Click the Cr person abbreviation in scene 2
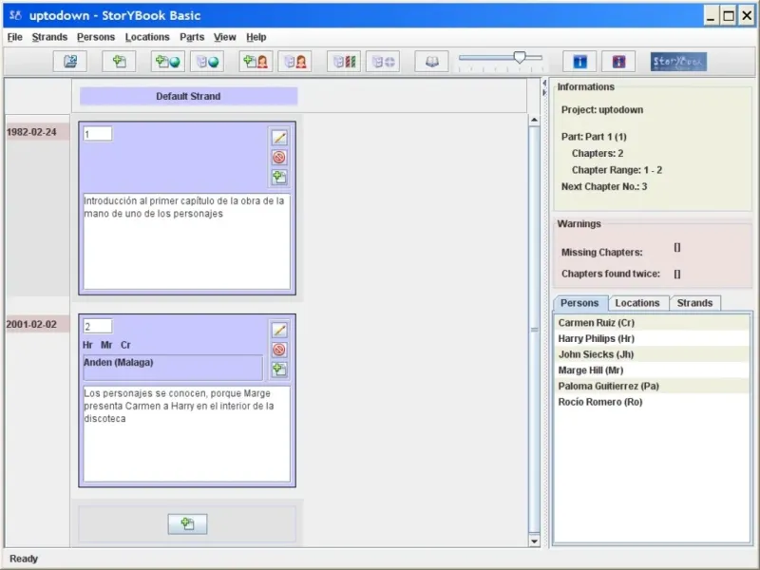760x570 pixels. pos(125,345)
